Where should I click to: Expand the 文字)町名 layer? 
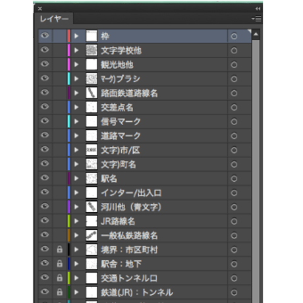pyautogui.click(x=76, y=164)
